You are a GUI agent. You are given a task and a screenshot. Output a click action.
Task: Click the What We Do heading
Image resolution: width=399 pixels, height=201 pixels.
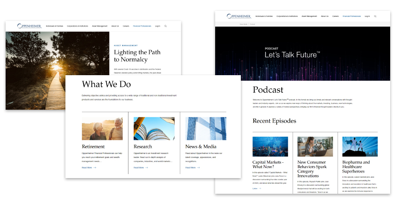[106, 84]
